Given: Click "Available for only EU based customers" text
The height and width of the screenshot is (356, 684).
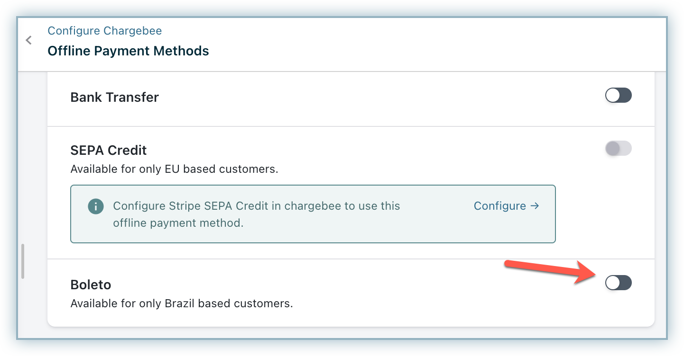Looking at the screenshot, I should click(174, 169).
